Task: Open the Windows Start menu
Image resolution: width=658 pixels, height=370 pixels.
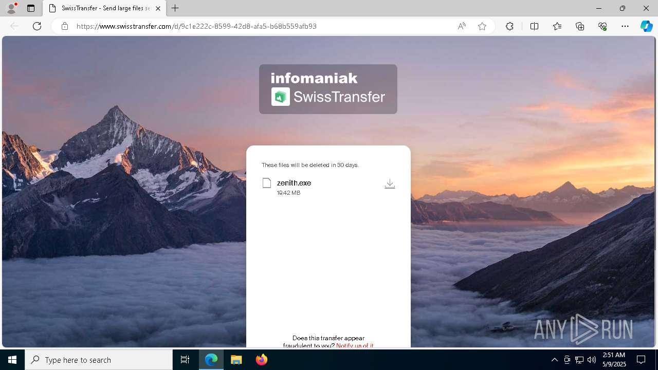Action: point(12,360)
